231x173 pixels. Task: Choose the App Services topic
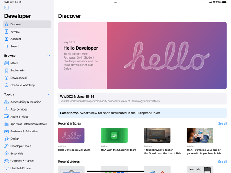[27, 109]
